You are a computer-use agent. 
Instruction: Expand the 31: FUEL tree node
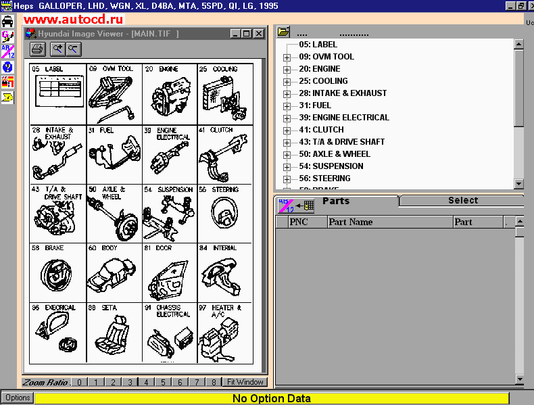[287, 106]
